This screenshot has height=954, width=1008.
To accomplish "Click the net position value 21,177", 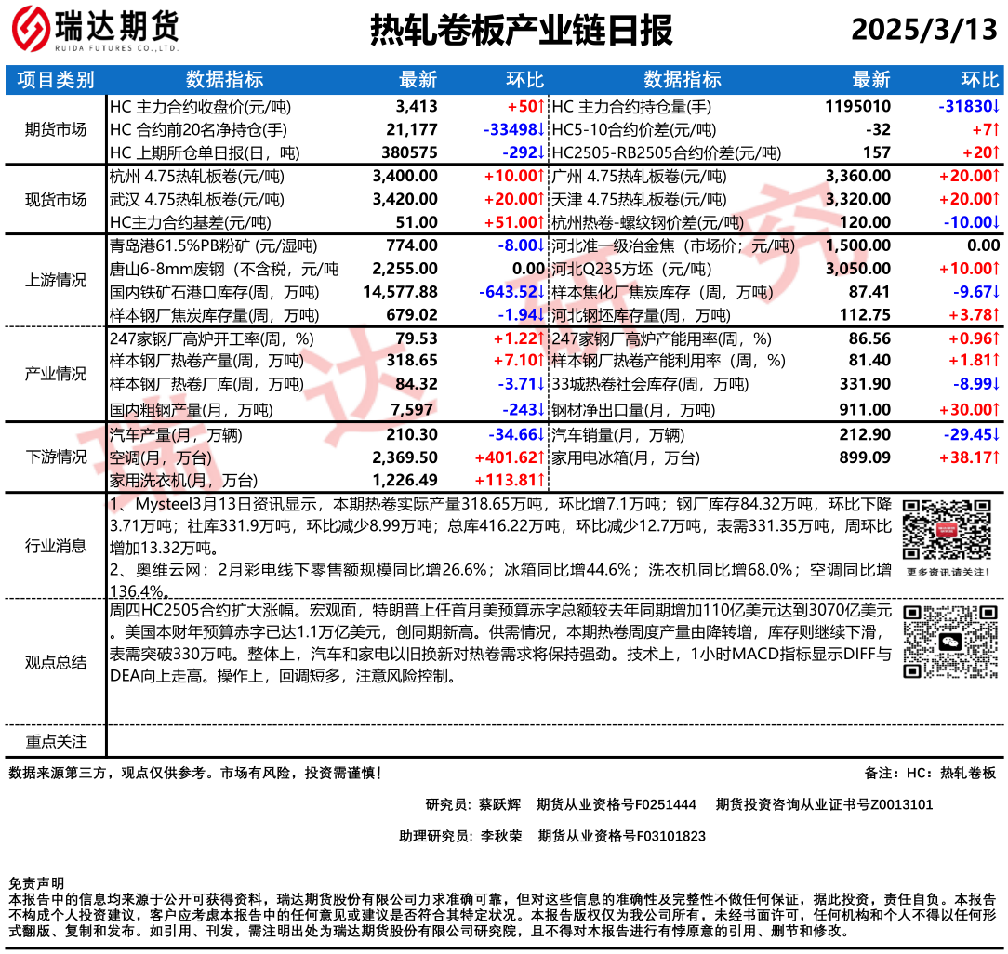I will pyautogui.click(x=412, y=130).
